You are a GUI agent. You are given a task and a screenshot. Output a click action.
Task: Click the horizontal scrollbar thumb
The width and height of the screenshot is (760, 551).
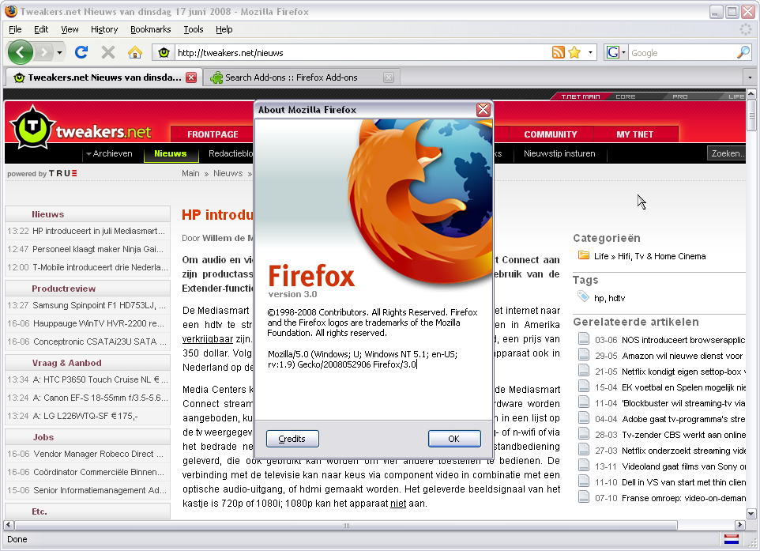click(346, 525)
